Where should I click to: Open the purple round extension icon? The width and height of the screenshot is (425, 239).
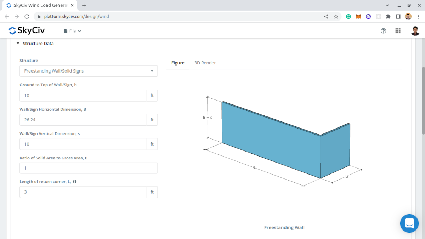click(368, 16)
